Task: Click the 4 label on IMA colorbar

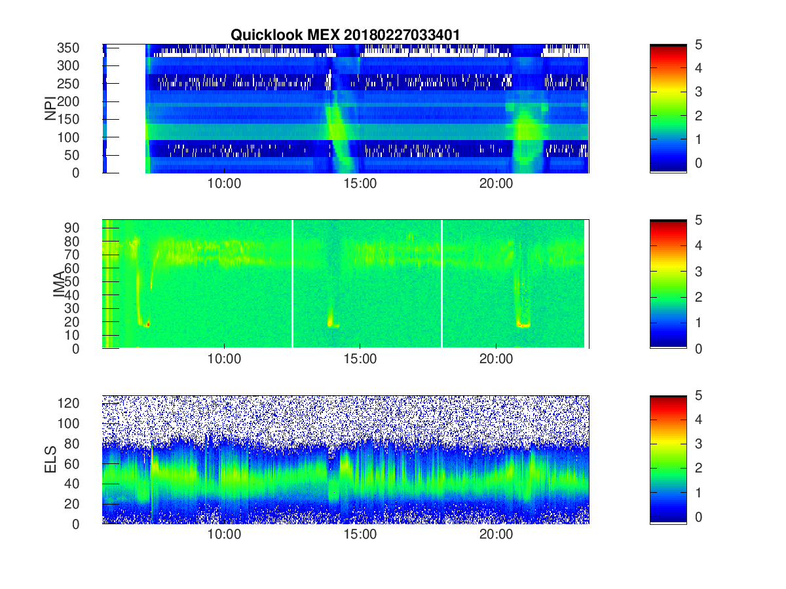Action: (698, 246)
